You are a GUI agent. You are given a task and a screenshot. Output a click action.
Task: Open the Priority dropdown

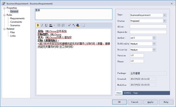coord(154,50)
